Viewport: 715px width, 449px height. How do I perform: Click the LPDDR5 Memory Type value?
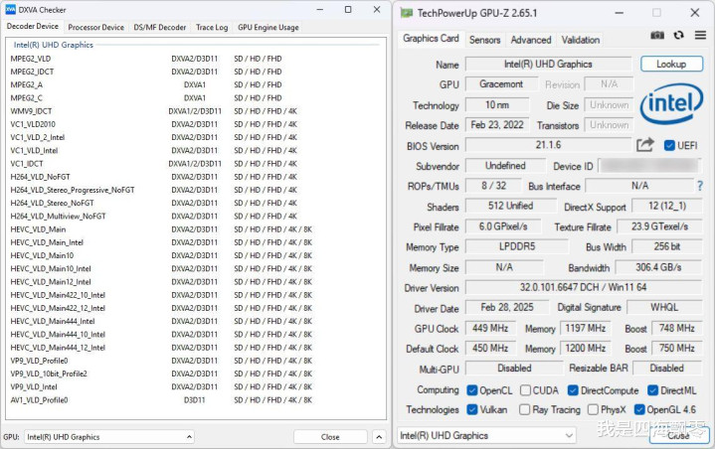[517, 246]
